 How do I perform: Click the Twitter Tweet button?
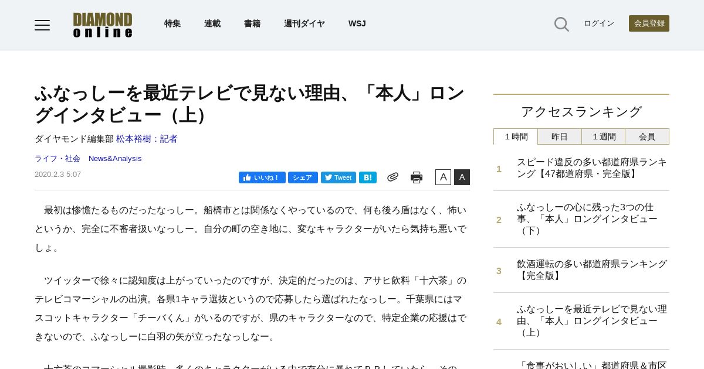(339, 177)
